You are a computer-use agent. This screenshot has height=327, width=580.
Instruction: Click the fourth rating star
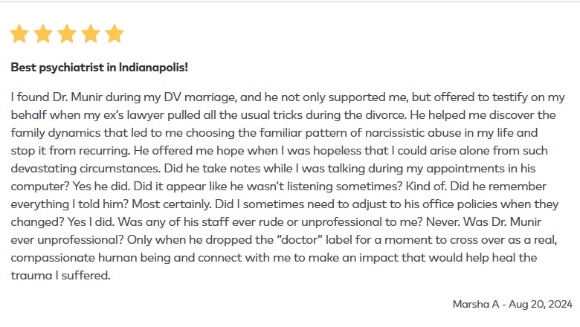tap(91, 33)
